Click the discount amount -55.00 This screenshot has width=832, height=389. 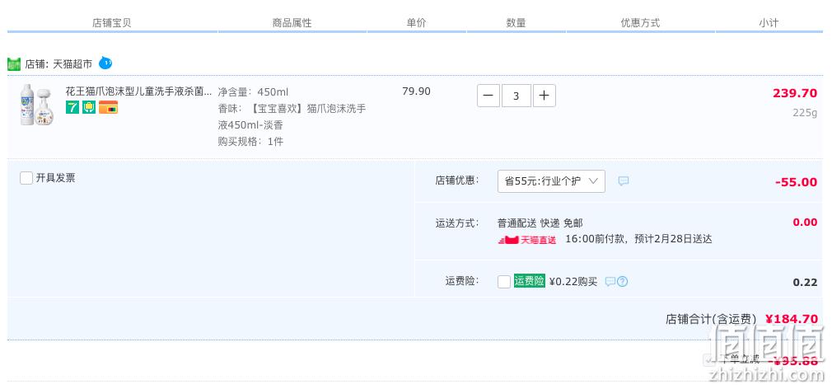[x=796, y=182]
